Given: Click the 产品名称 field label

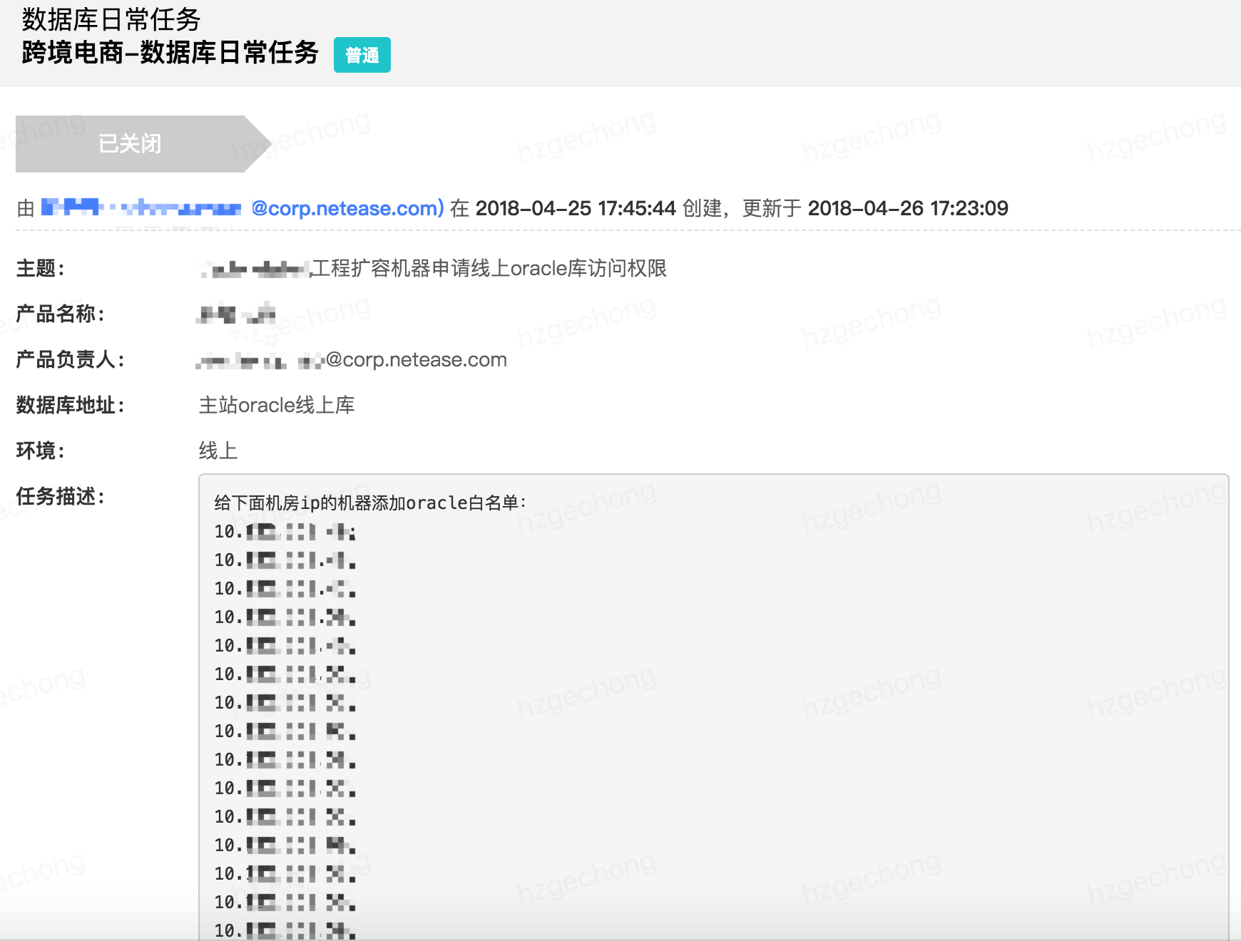Looking at the screenshot, I should point(61,314).
